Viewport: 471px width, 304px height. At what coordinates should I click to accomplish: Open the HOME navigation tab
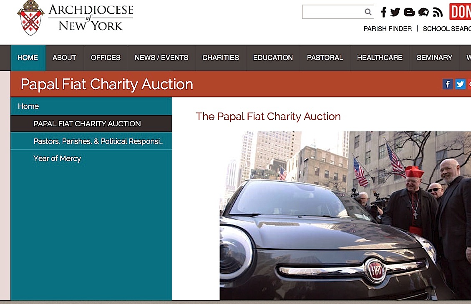tap(28, 58)
